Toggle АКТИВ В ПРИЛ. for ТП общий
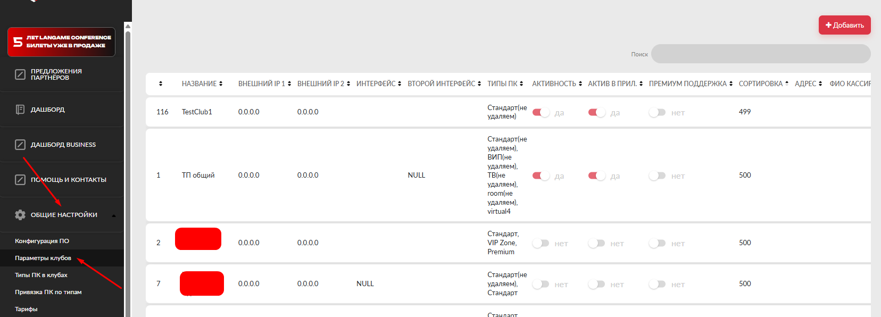881x317 pixels. pos(596,176)
